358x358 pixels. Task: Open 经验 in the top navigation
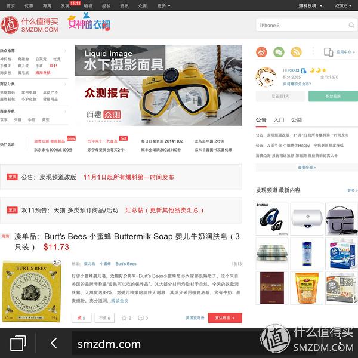tap(106, 5)
